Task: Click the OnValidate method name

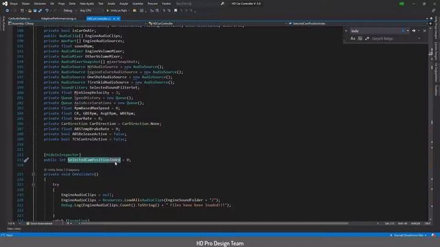Action: click(x=83, y=174)
